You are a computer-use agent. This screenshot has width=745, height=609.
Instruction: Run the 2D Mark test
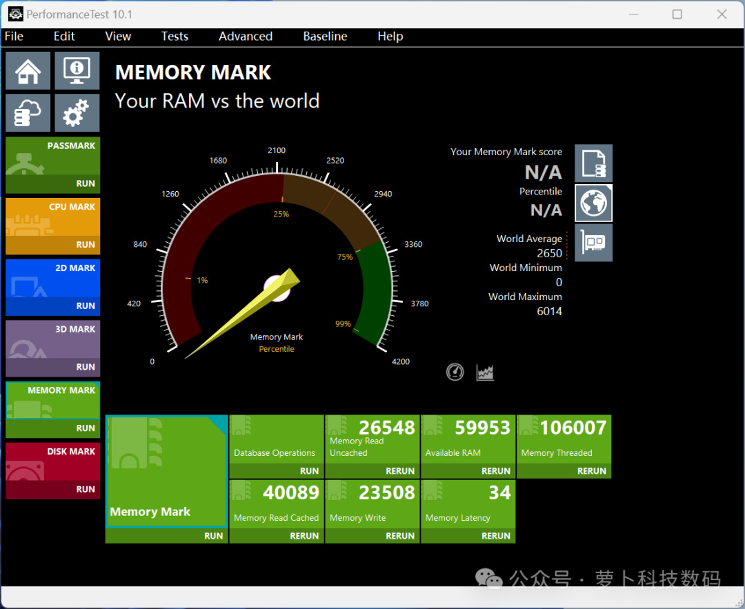[52, 306]
